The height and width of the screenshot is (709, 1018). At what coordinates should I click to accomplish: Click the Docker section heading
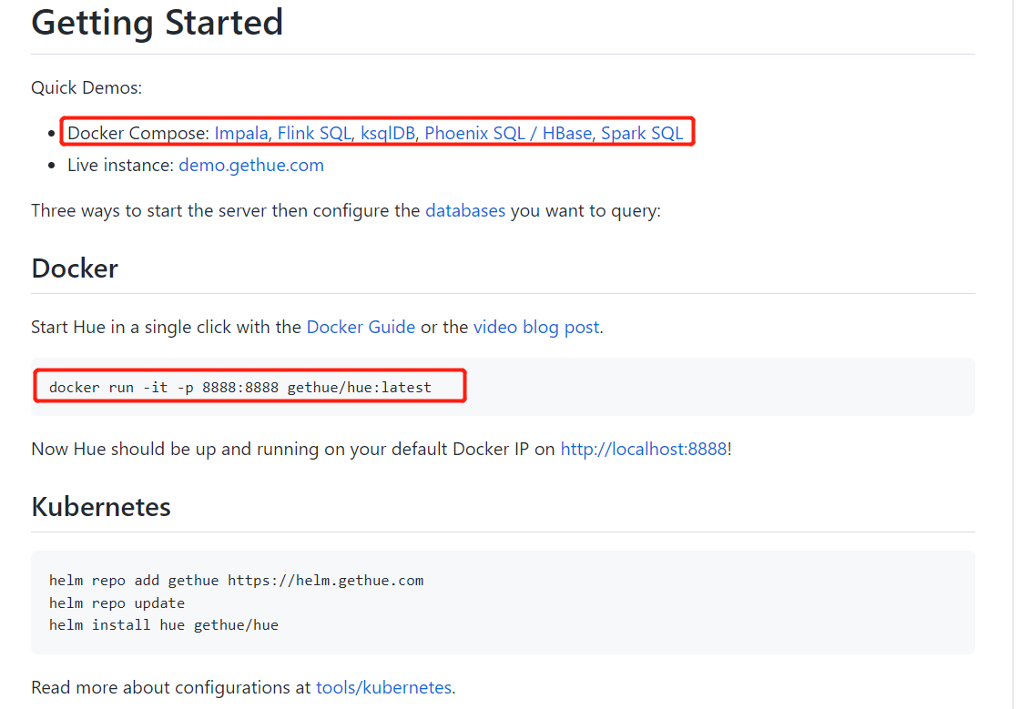point(75,268)
